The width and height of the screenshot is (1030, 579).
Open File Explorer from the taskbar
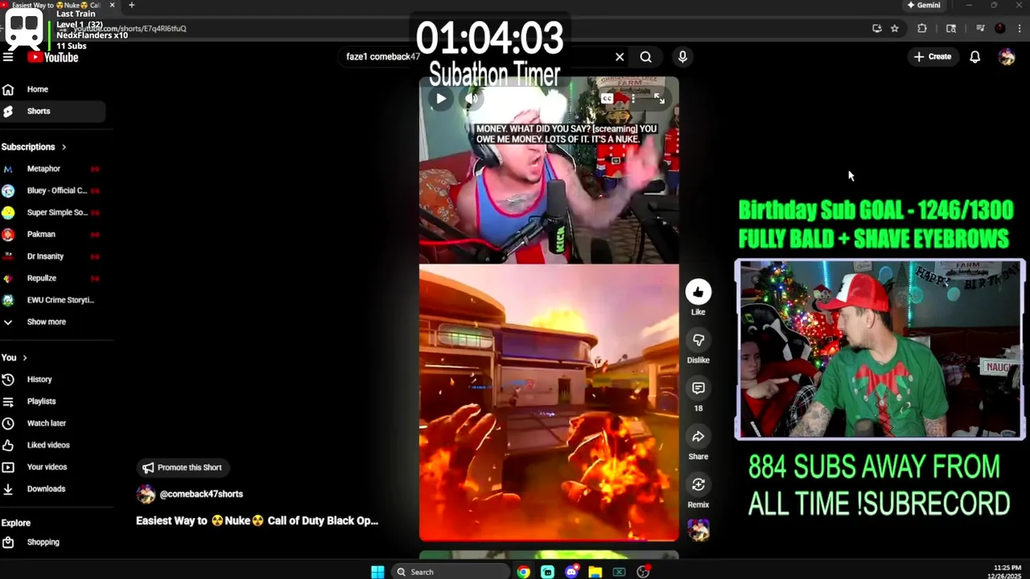click(595, 572)
